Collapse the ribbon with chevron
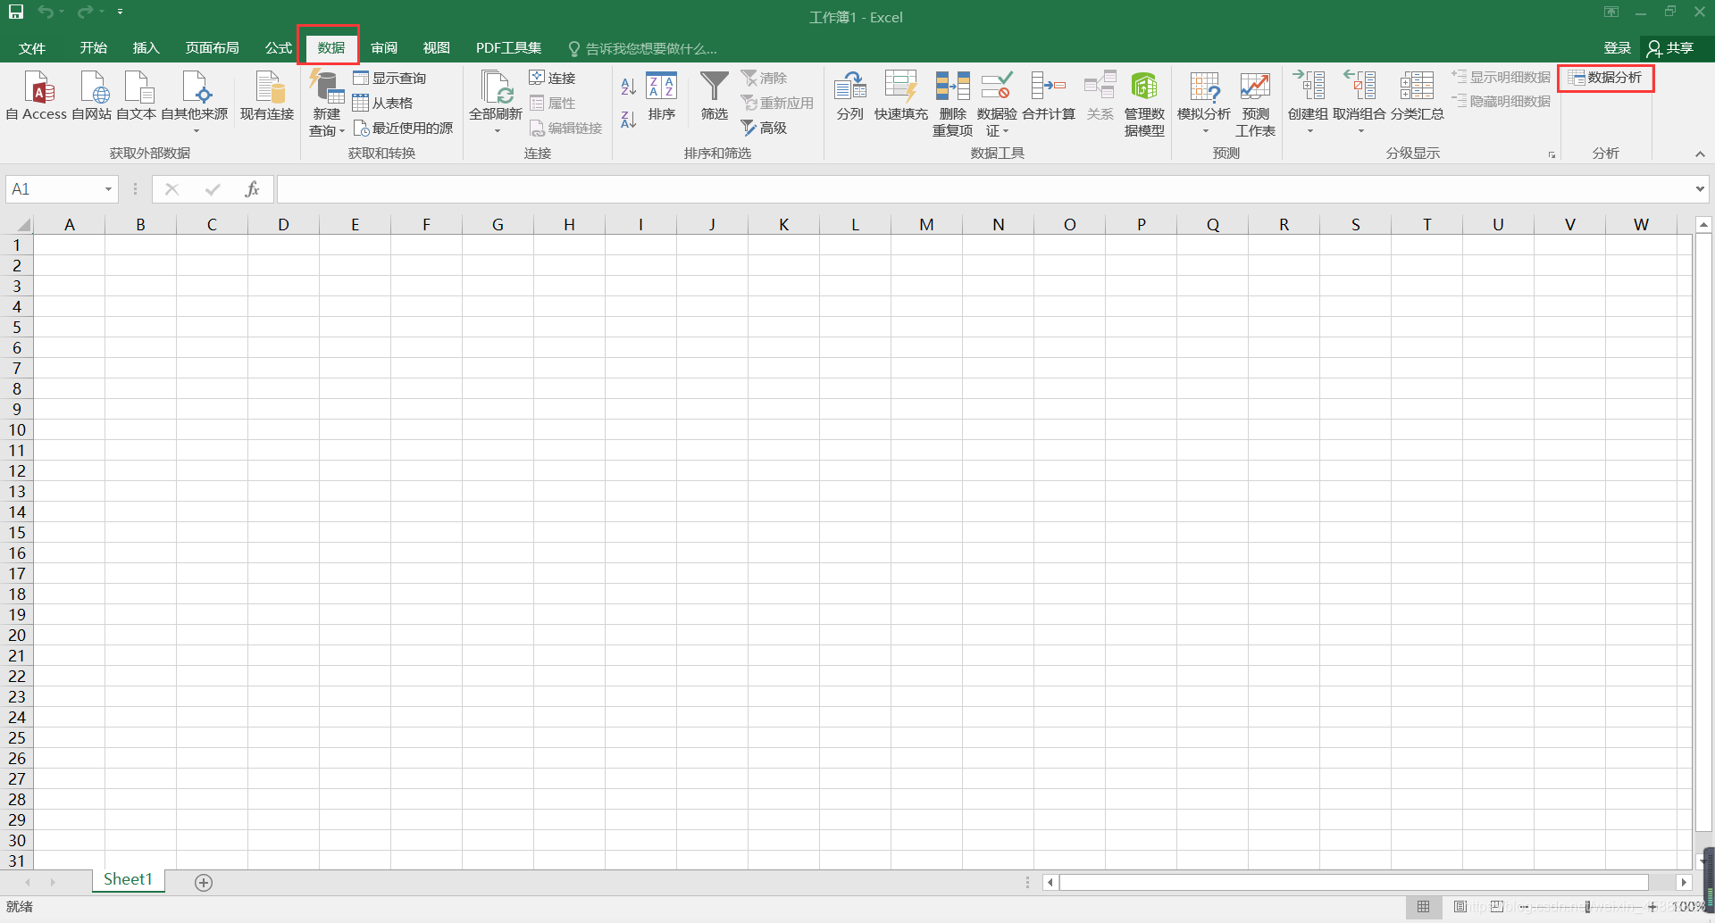Screen dimensions: 1715x923 point(1700,154)
